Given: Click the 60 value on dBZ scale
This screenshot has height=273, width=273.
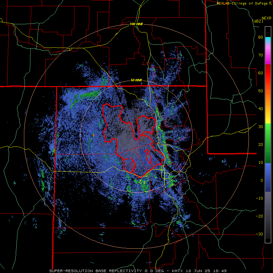Looking at the screenshot, I should coord(261,73).
